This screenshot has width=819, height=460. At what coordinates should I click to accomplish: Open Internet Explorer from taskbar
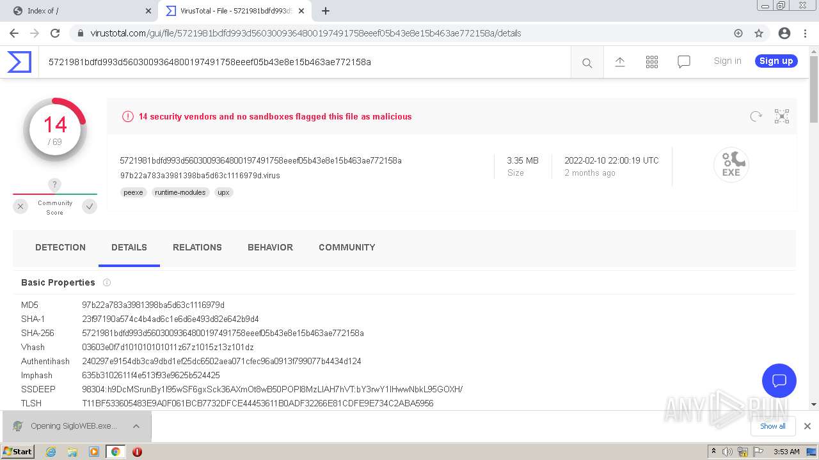(x=51, y=452)
